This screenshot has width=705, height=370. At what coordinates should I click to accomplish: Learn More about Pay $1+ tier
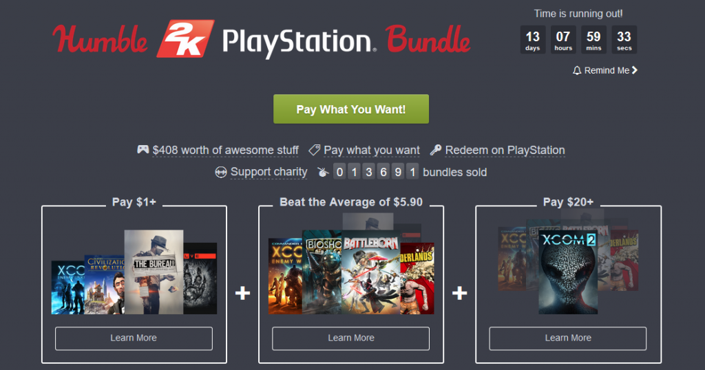pos(134,338)
